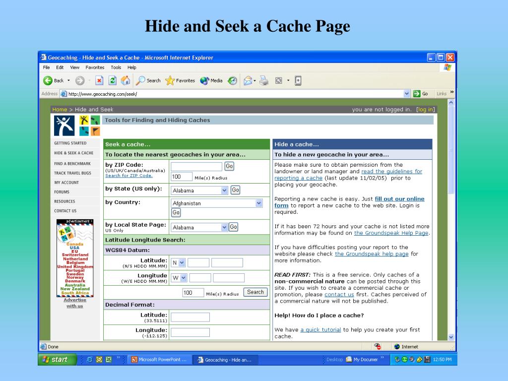Click the IE Back arrow icon

tap(48, 80)
